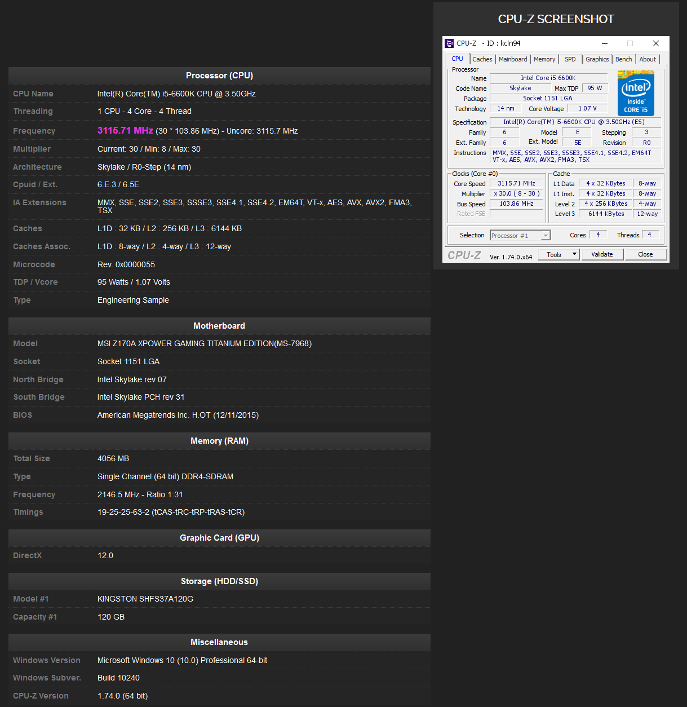The width and height of the screenshot is (687, 707).
Task: Click the empty Rated FSB field
Action: [516, 214]
